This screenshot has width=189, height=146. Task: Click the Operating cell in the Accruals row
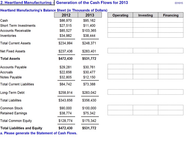[x=120, y=72]
